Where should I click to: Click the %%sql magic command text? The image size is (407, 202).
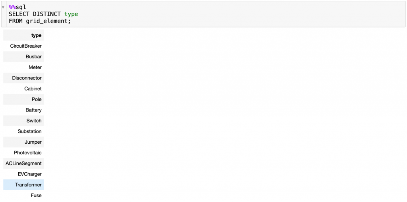[x=17, y=7]
